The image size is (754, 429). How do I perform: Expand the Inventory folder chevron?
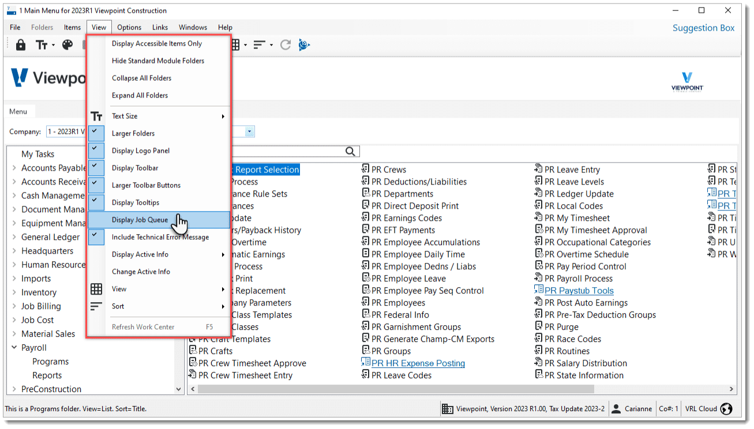click(x=14, y=292)
